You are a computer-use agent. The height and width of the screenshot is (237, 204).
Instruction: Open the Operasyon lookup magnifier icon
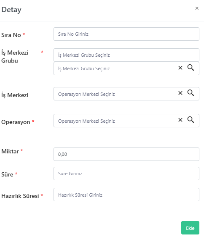coord(191,120)
